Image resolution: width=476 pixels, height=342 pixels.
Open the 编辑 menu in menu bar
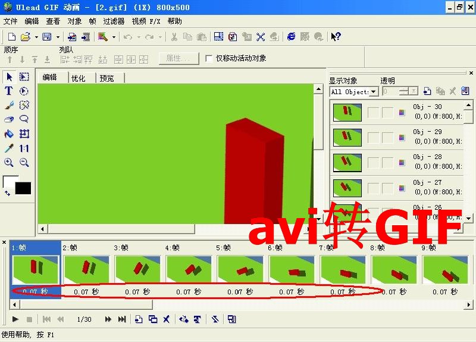click(32, 21)
